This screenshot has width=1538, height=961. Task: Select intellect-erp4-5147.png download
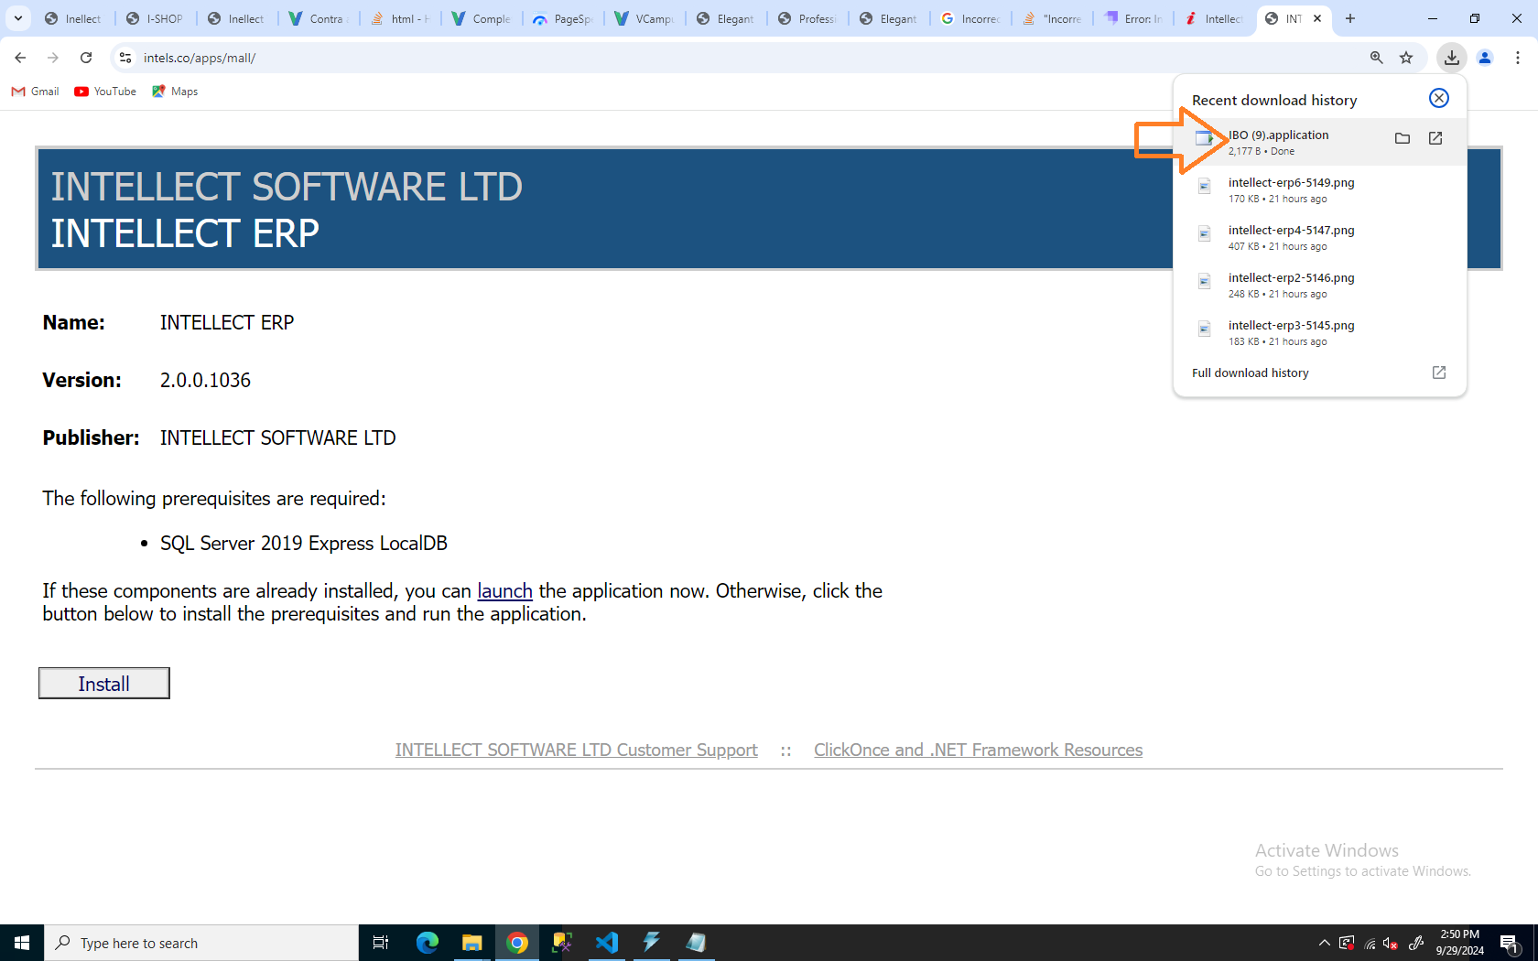point(1320,237)
